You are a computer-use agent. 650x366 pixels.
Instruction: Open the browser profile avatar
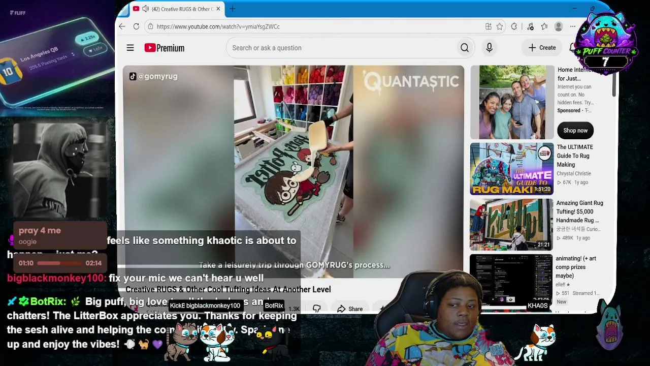(559, 26)
